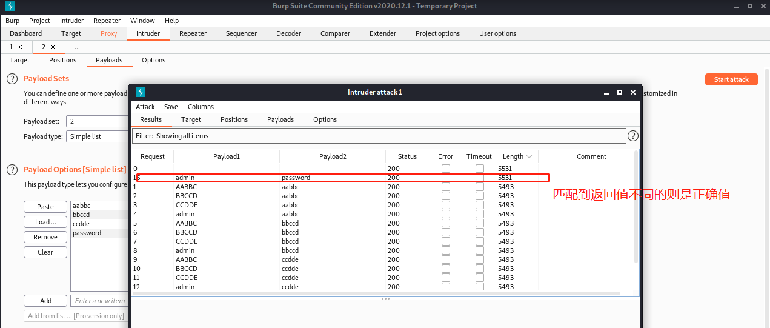This screenshot has width=770, height=328.
Task: Click the Burp logo in Intruder attack window
Action: [x=141, y=92]
